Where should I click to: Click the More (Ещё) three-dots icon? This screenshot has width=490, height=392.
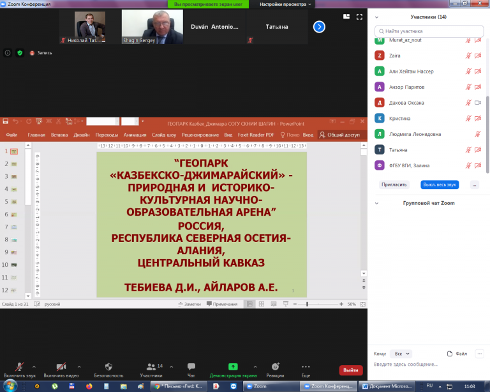306,366
